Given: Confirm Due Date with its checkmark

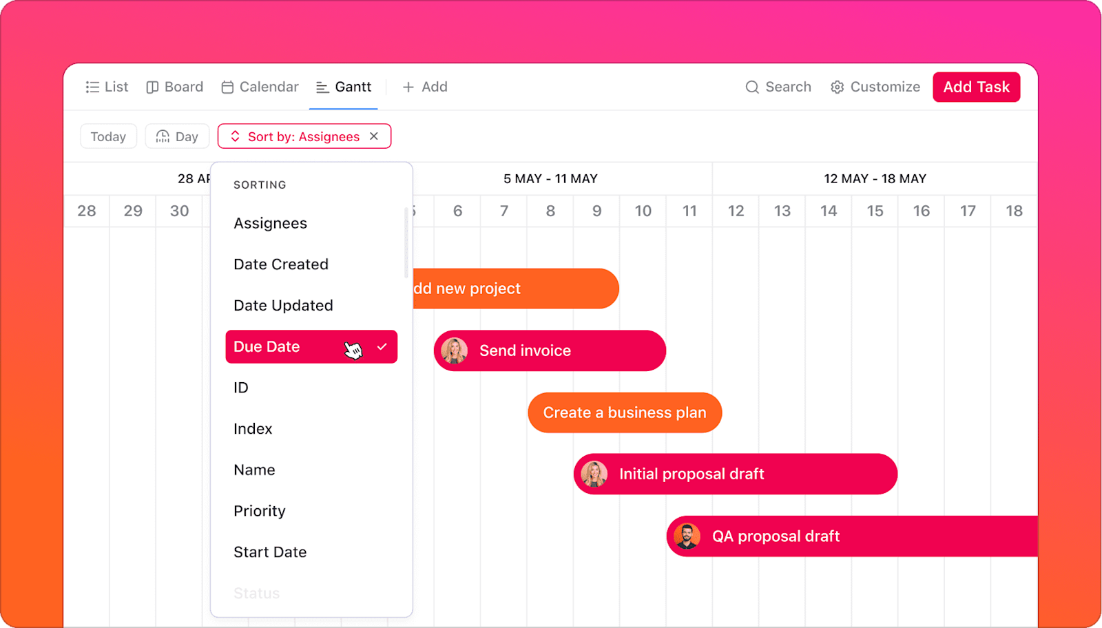Looking at the screenshot, I should pyautogui.click(x=383, y=346).
